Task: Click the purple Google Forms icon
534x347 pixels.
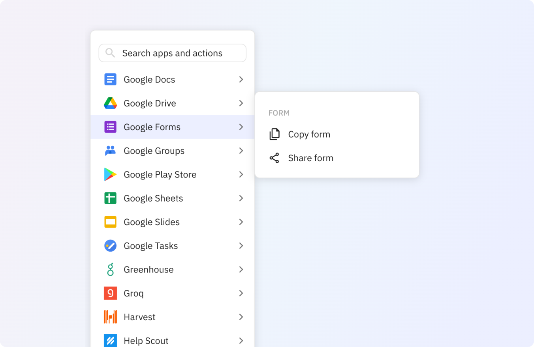Action: (110, 127)
